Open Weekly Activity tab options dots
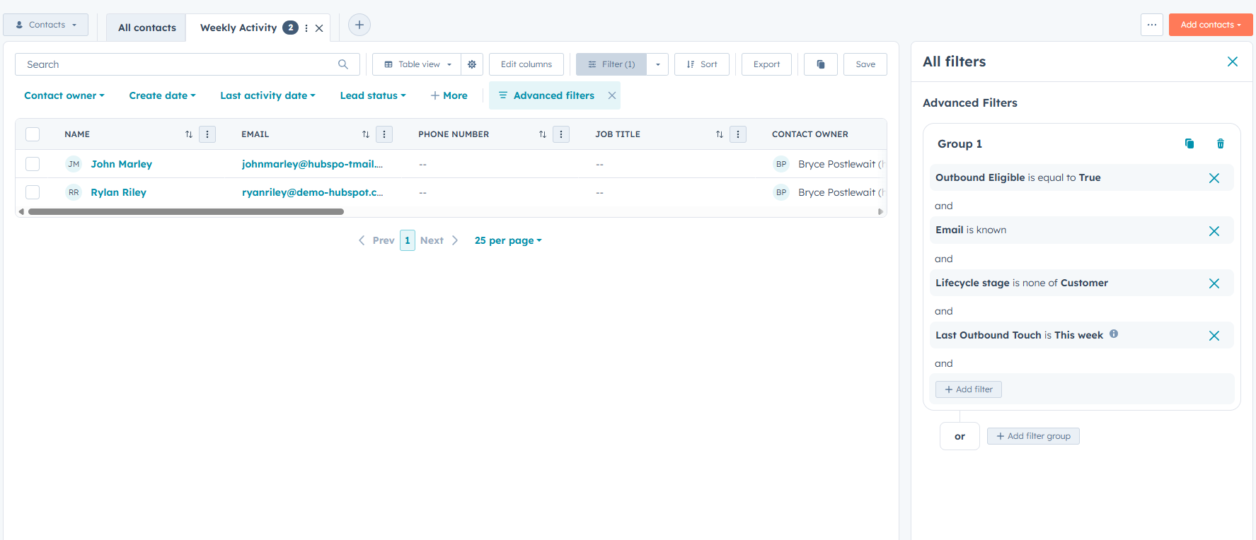Image resolution: width=1256 pixels, height=540 pixels. click(306, 28)
